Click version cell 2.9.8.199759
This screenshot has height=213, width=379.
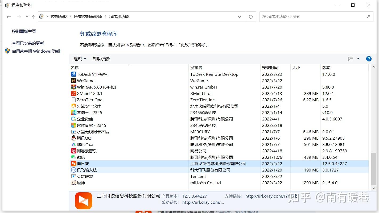coord(335,151)
